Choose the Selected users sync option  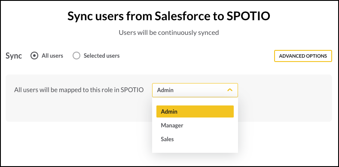click(76, 56)
